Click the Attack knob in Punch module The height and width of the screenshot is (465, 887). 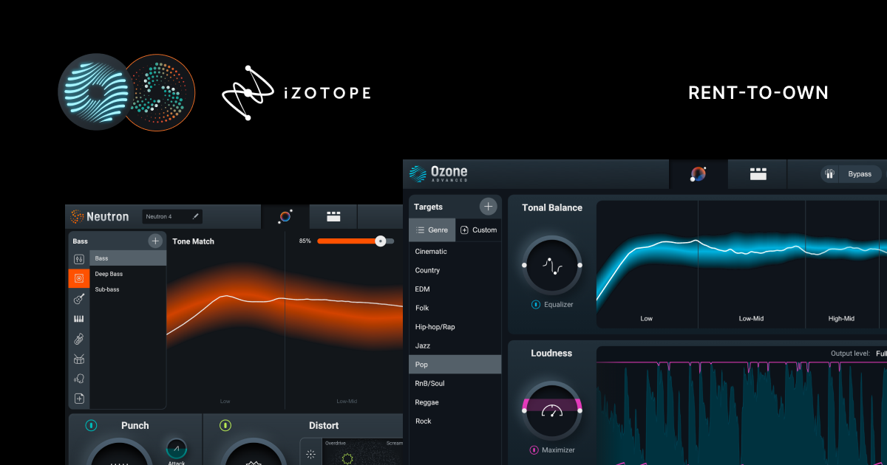pyautogui.click(x=176, y=448)
